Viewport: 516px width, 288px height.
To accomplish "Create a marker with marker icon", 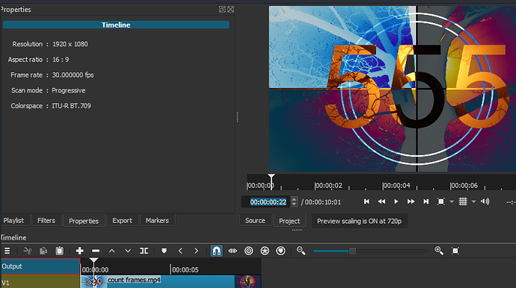I will 164,251.
